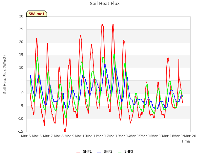The image size is (210, 158).
Task: Click the 30 y-axis tick value
Action: pyautogui.click(x=21, y=16)
